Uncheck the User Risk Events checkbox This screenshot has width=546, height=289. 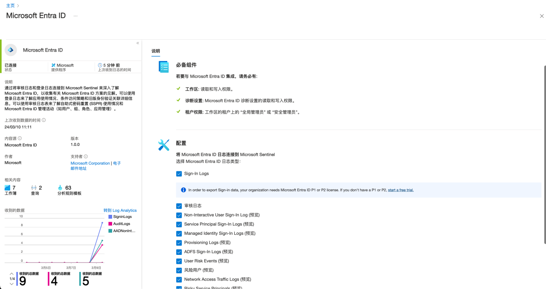tap(179, 261)
